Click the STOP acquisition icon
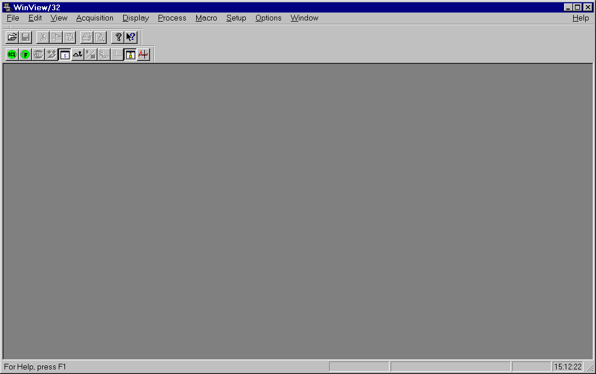Viewport: 596px width, 374px height. [38, 55]
